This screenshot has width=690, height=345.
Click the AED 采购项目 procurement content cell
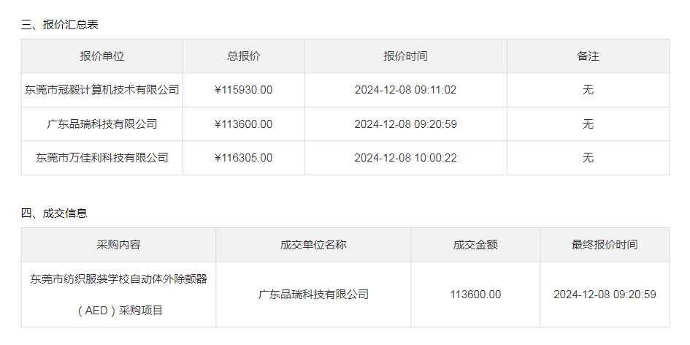tap(118, 295)
